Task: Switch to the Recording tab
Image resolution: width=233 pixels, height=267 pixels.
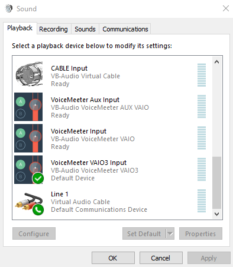Action: pos(53,29)
